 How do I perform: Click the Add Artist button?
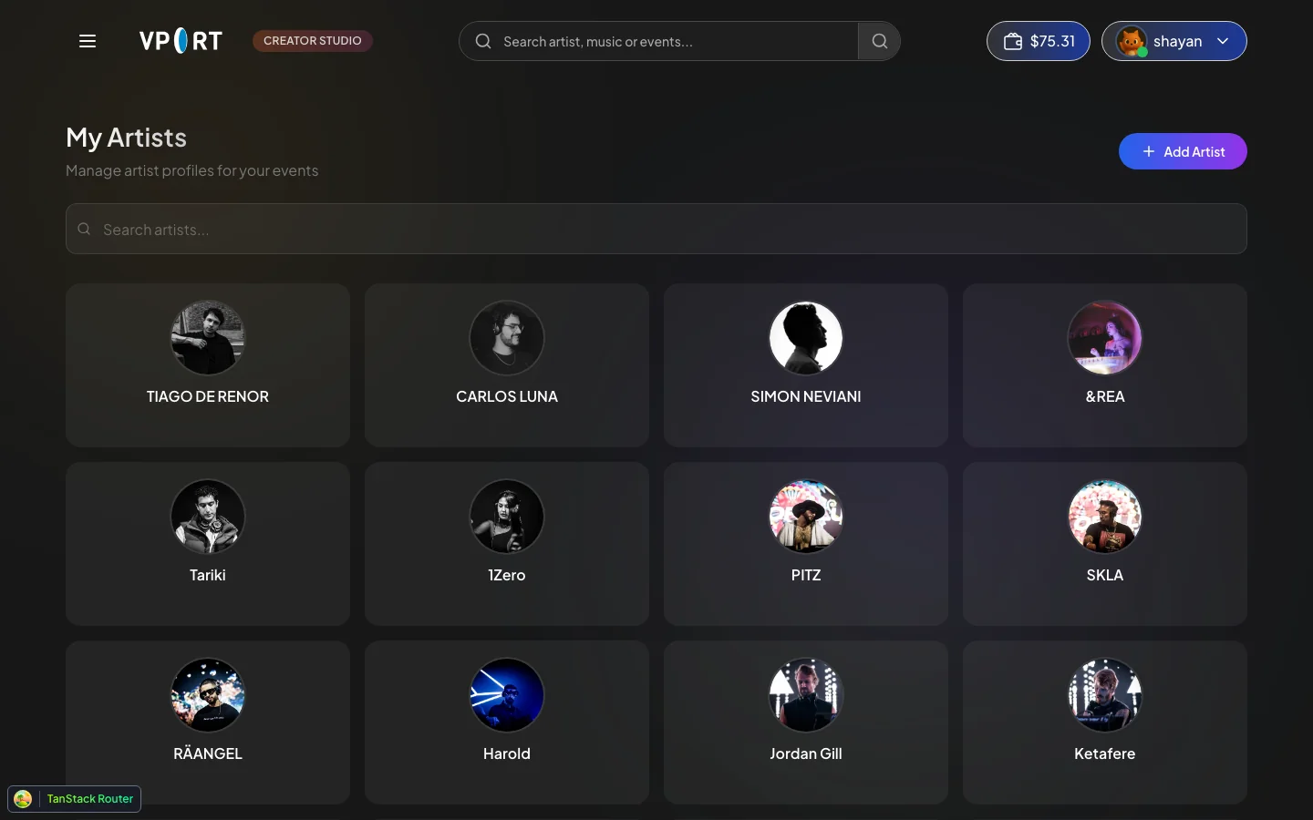point(1183,151)
